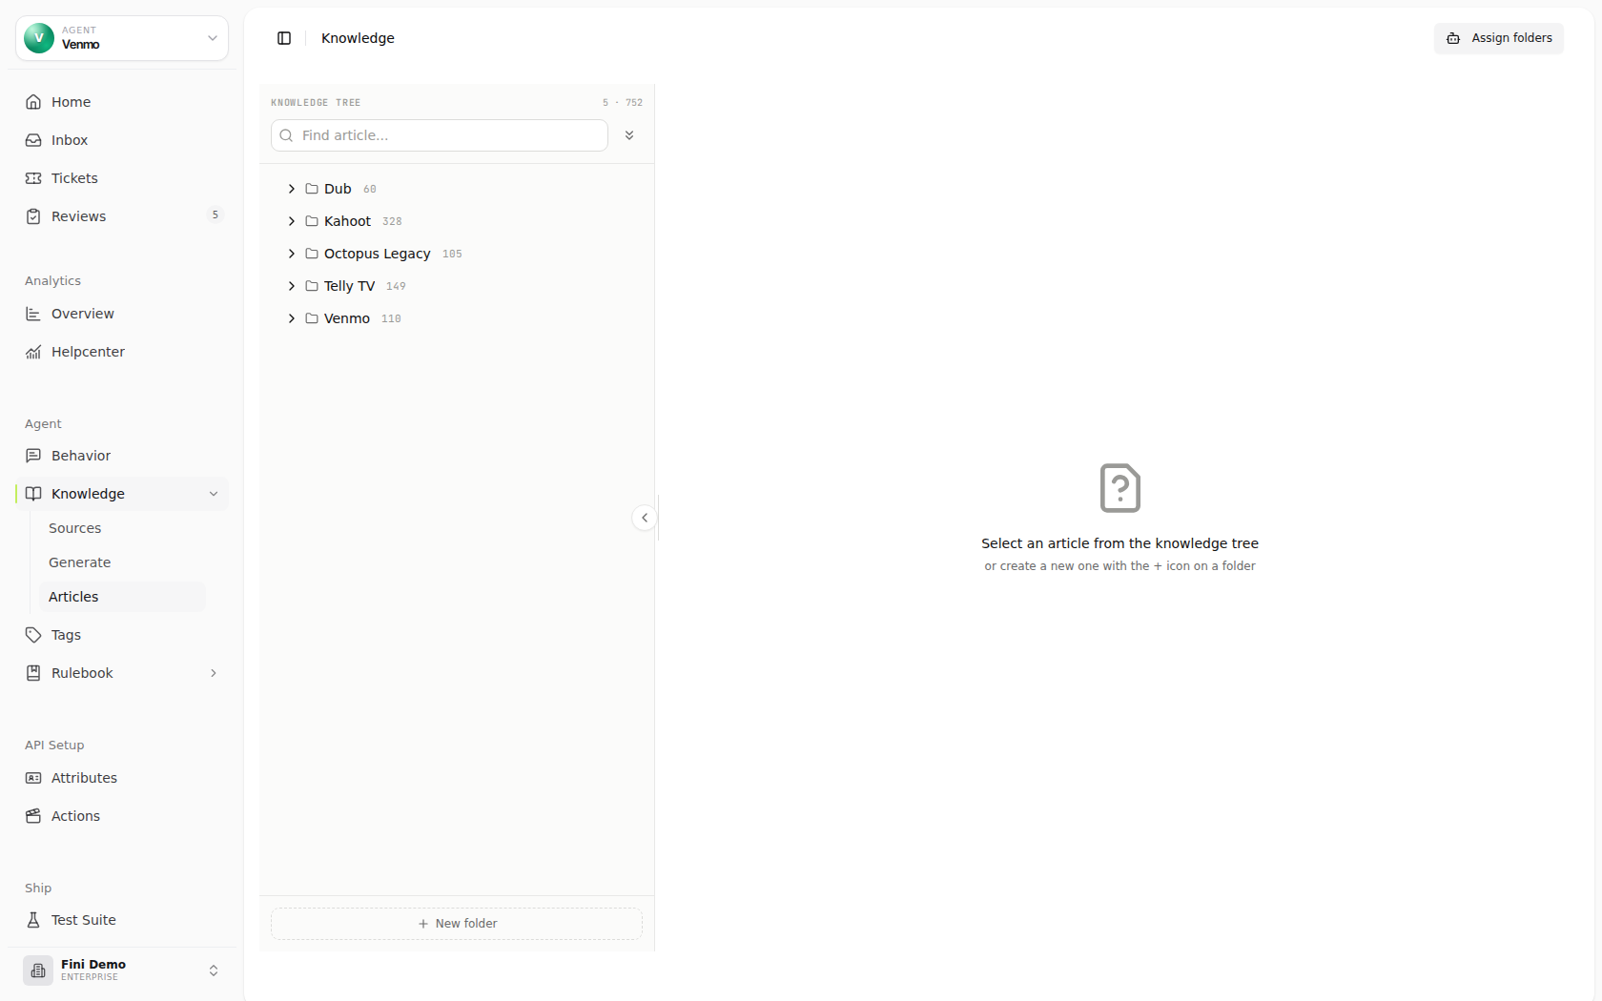The height and width of the screenshot is (1001, 1602).
Task: Click the Knowledge page title
Action: pos(358,38)
